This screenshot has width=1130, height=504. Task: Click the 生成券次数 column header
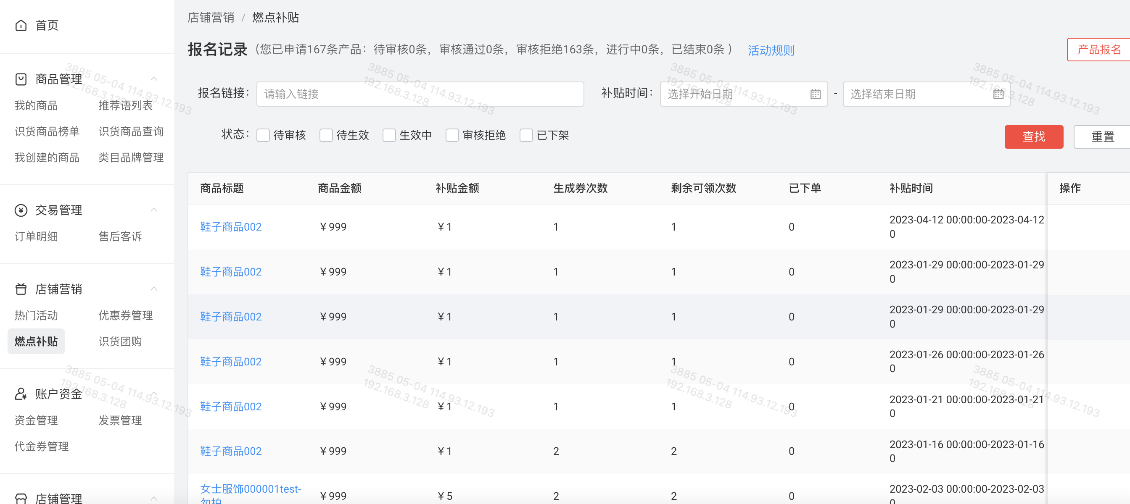click(x=581, y=189)
